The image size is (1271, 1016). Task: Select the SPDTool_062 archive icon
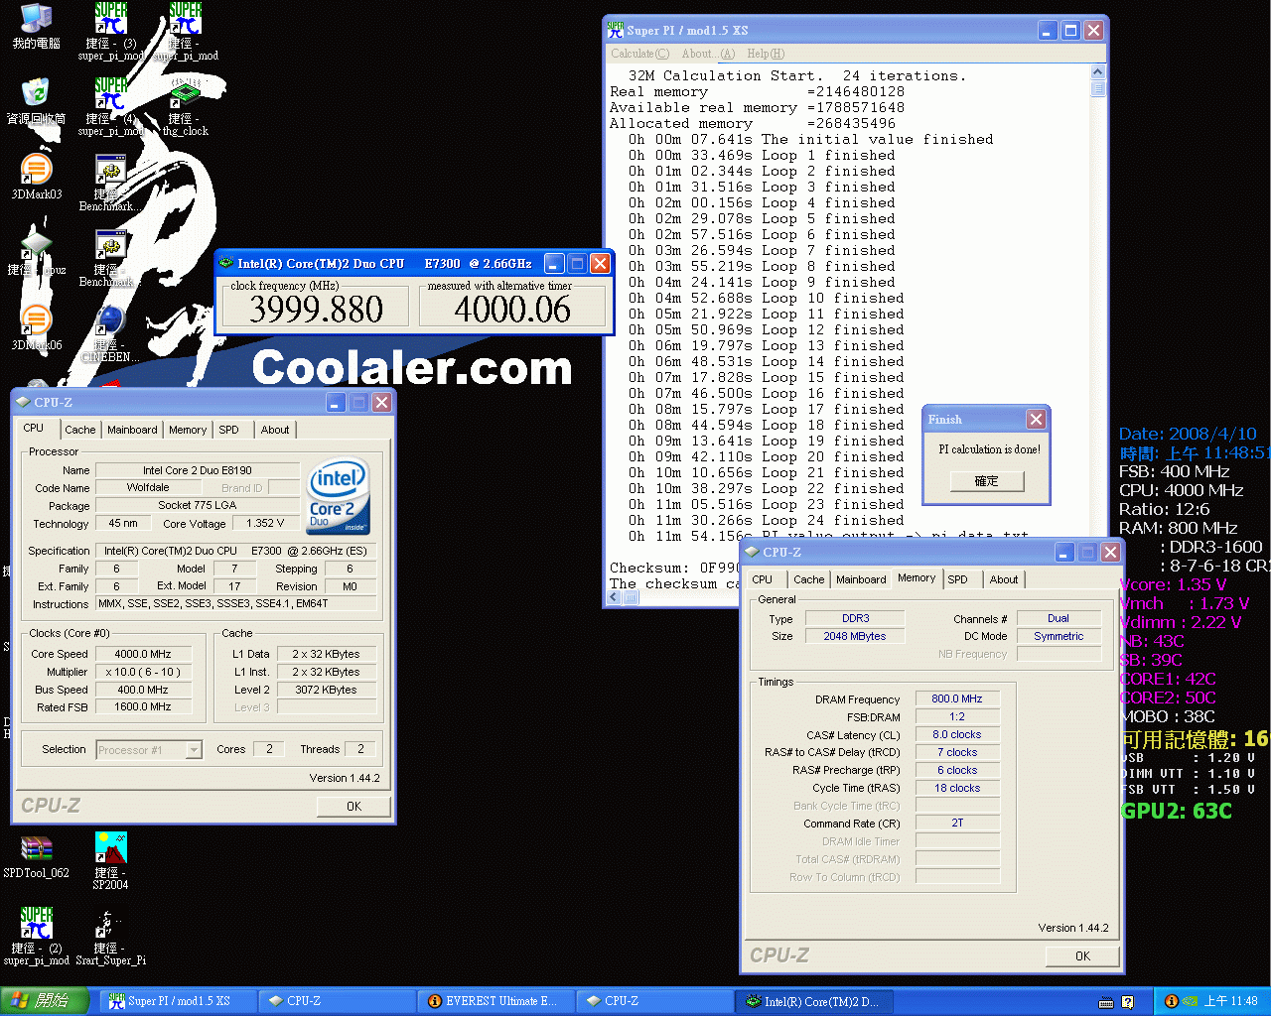point(37,848)
